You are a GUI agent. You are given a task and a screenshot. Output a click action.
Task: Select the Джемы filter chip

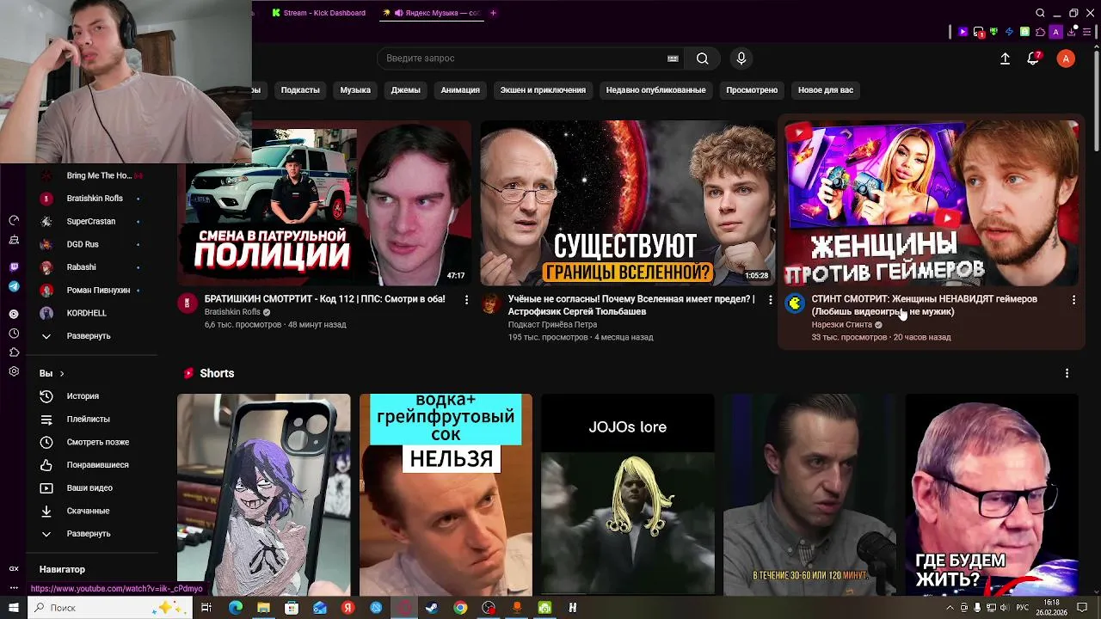[x=406, y=90]
